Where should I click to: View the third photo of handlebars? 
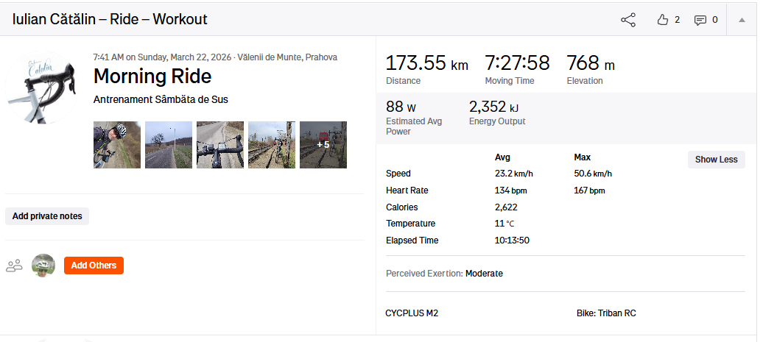coord(219,145)
